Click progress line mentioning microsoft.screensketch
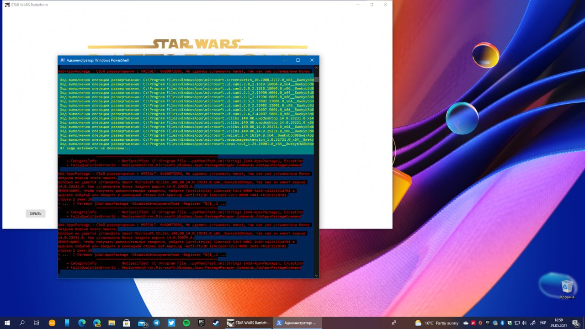Viewport: 585px width, 329px height. (x=187, y=80)
